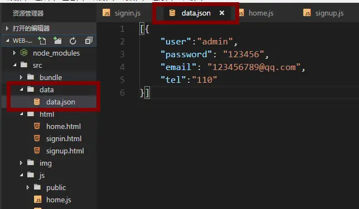Click the database icon beside data.json in tree
The width and height of the screenshot is (359, 209).
(37, 102)
